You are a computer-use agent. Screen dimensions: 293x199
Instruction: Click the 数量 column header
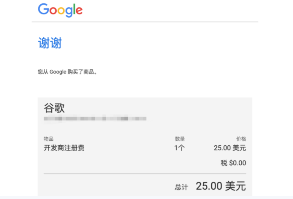(180, 139)
